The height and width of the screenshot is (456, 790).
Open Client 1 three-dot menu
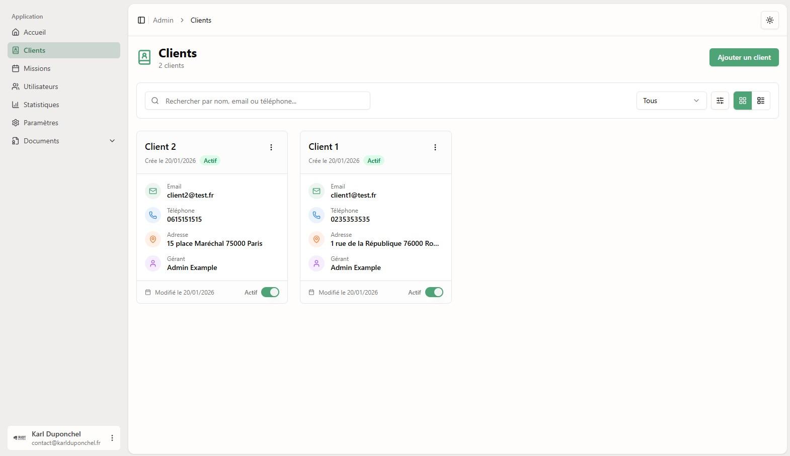(x=435, y=147)
